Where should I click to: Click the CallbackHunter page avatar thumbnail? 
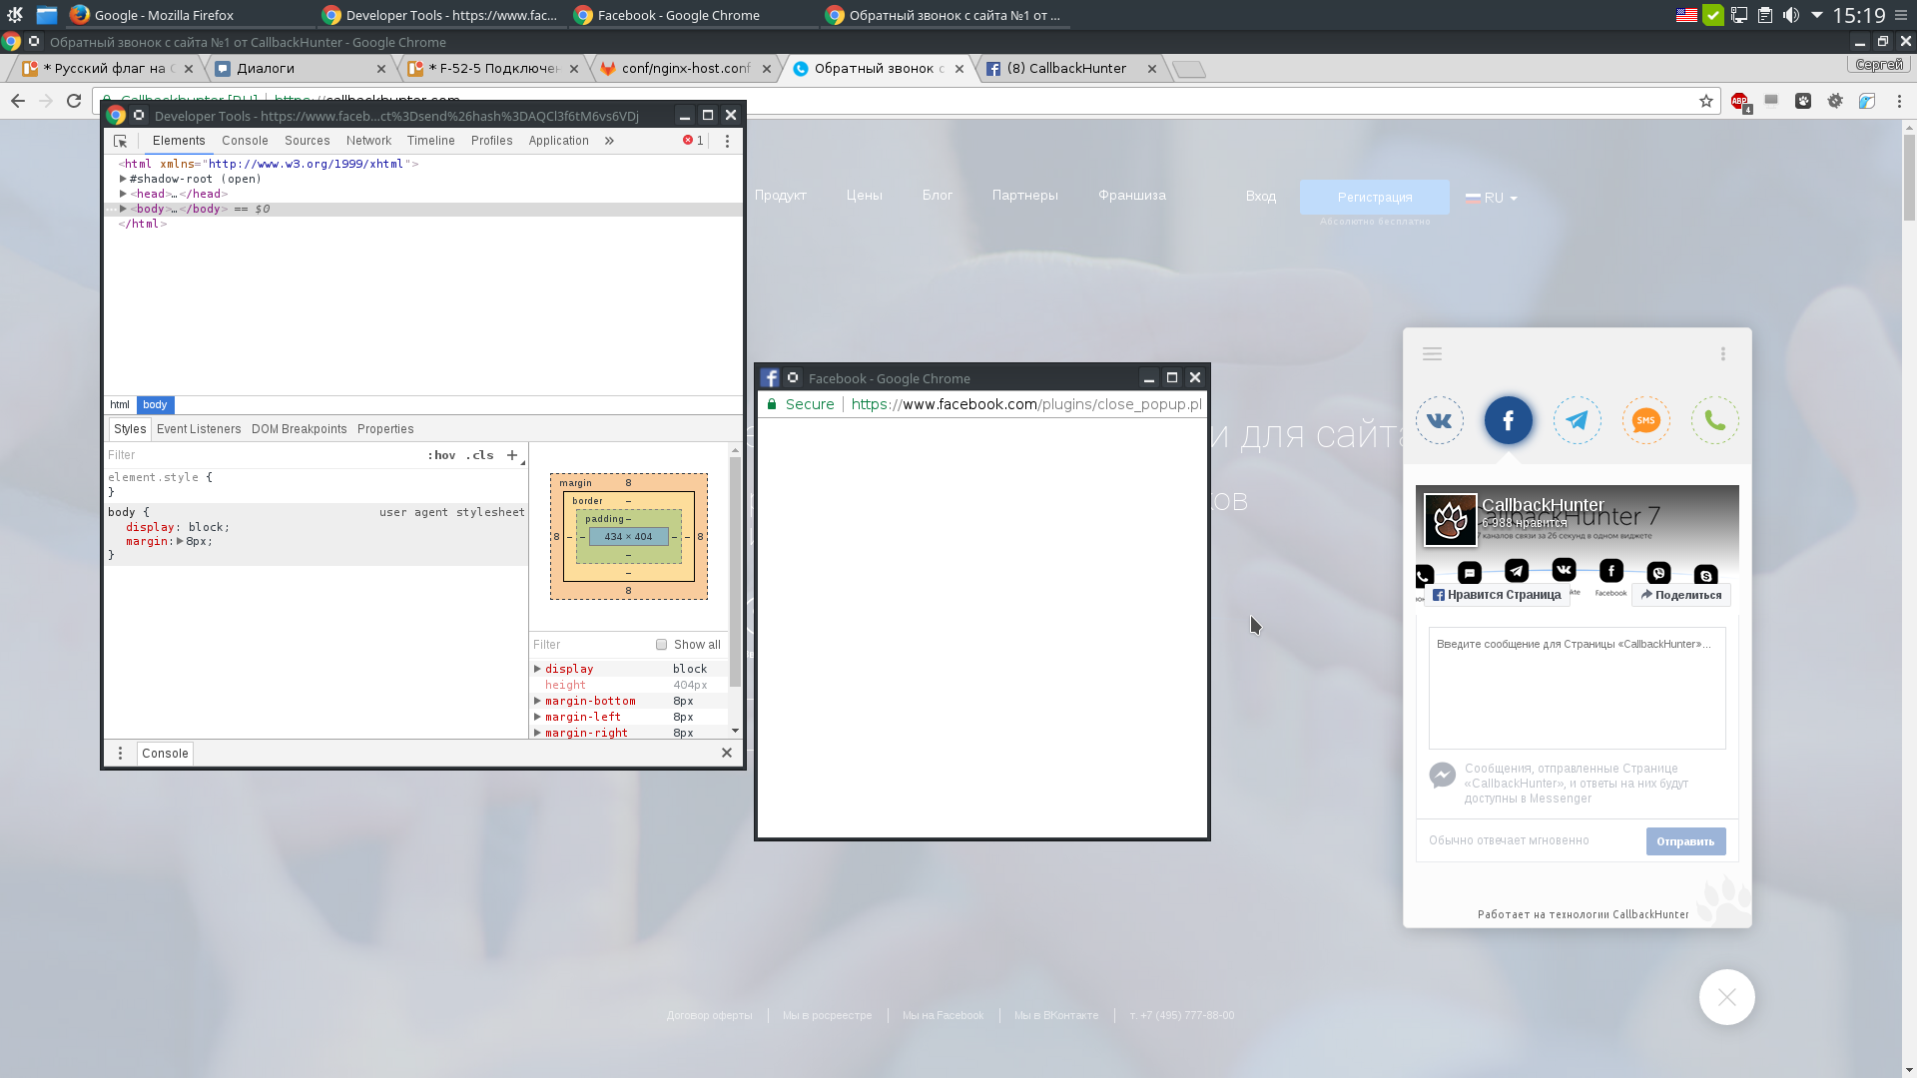coord(1450,519)
